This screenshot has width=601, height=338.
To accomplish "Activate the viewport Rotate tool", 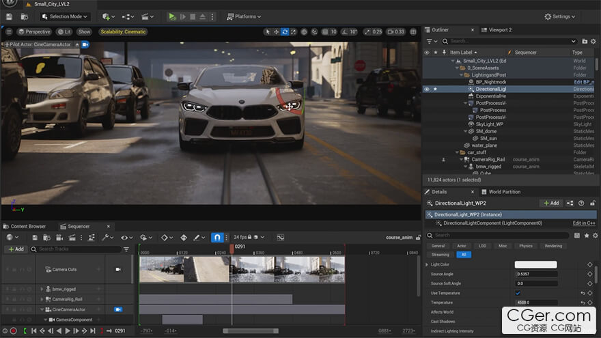I will point(285,32).
